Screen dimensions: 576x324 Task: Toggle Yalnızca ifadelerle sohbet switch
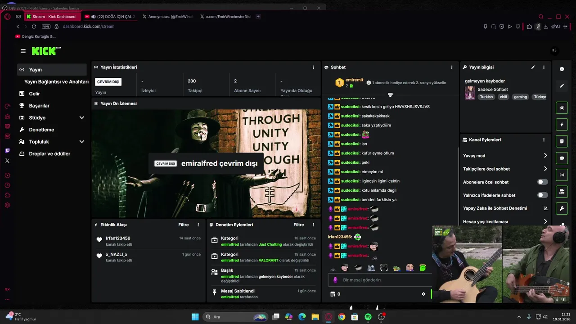tap(543, 195)
